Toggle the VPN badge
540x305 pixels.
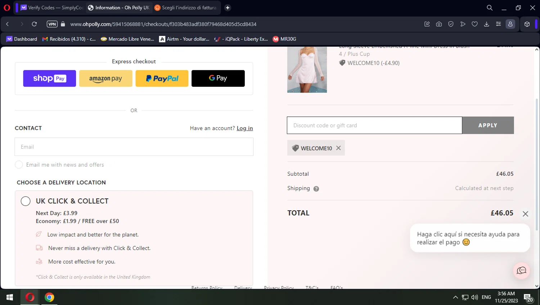coord(52,24)
